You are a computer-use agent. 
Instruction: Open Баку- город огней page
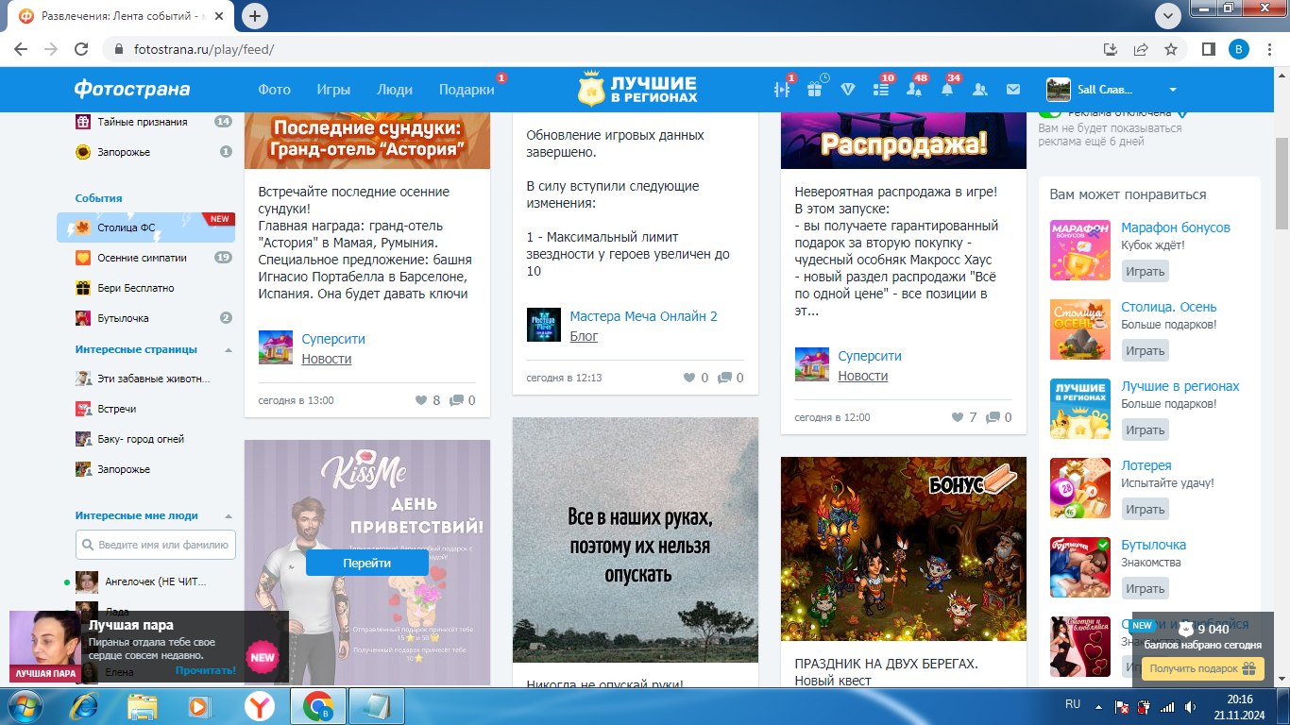(141, 439)
